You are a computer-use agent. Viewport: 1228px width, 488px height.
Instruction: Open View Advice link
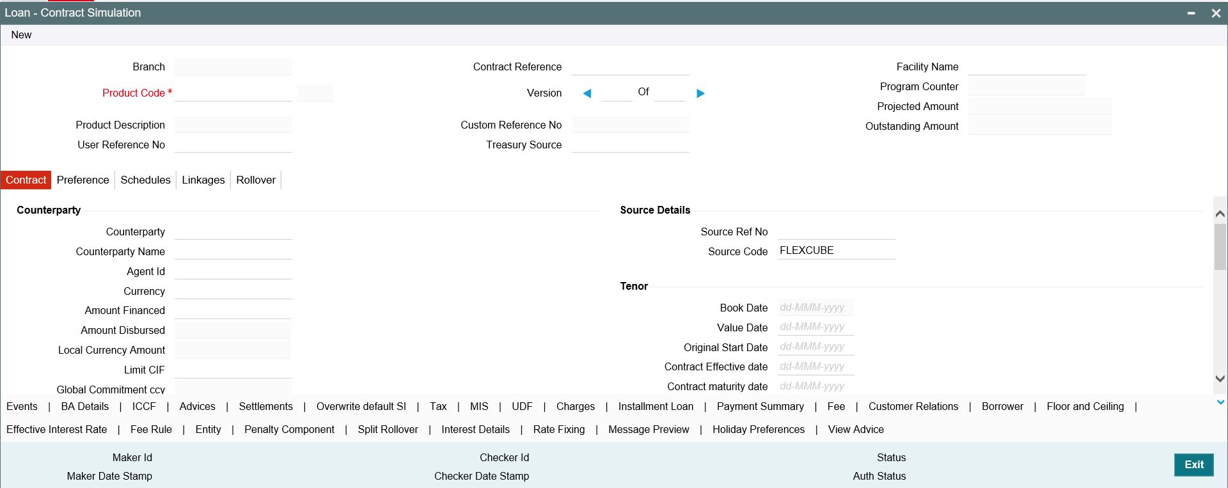coord(856,430)
